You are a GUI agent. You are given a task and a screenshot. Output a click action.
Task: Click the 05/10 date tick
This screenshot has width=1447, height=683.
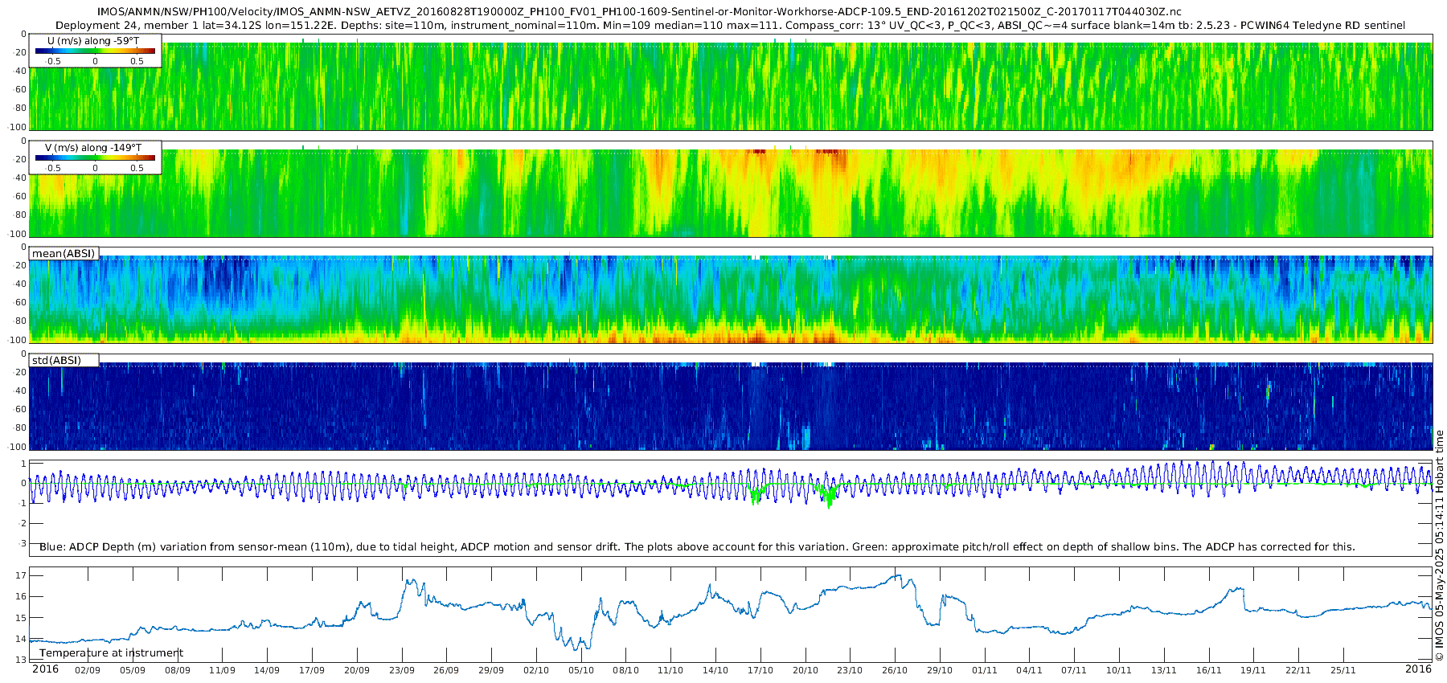[x=581, y=670]
